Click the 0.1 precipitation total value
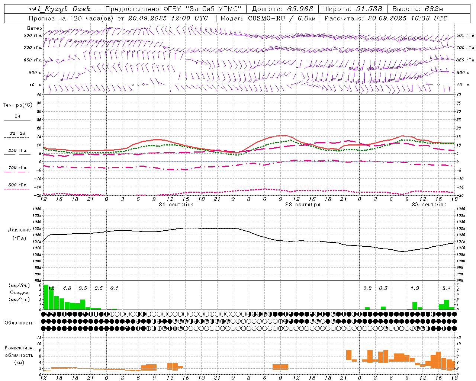 pos(114,288)
